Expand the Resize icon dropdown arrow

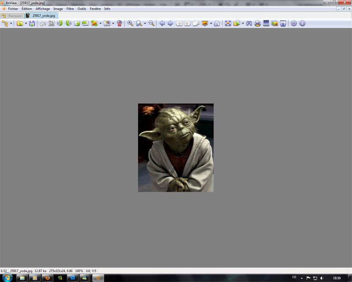pyautogui.click(x=100, y=23)
